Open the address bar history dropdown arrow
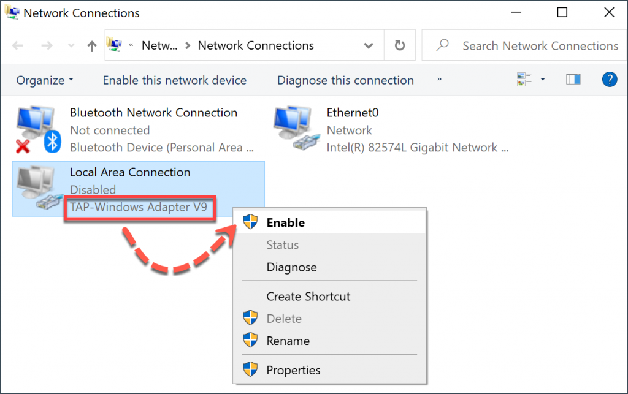Image resolution: width=628 pixels, height=394 pixels. click(368, 45)
